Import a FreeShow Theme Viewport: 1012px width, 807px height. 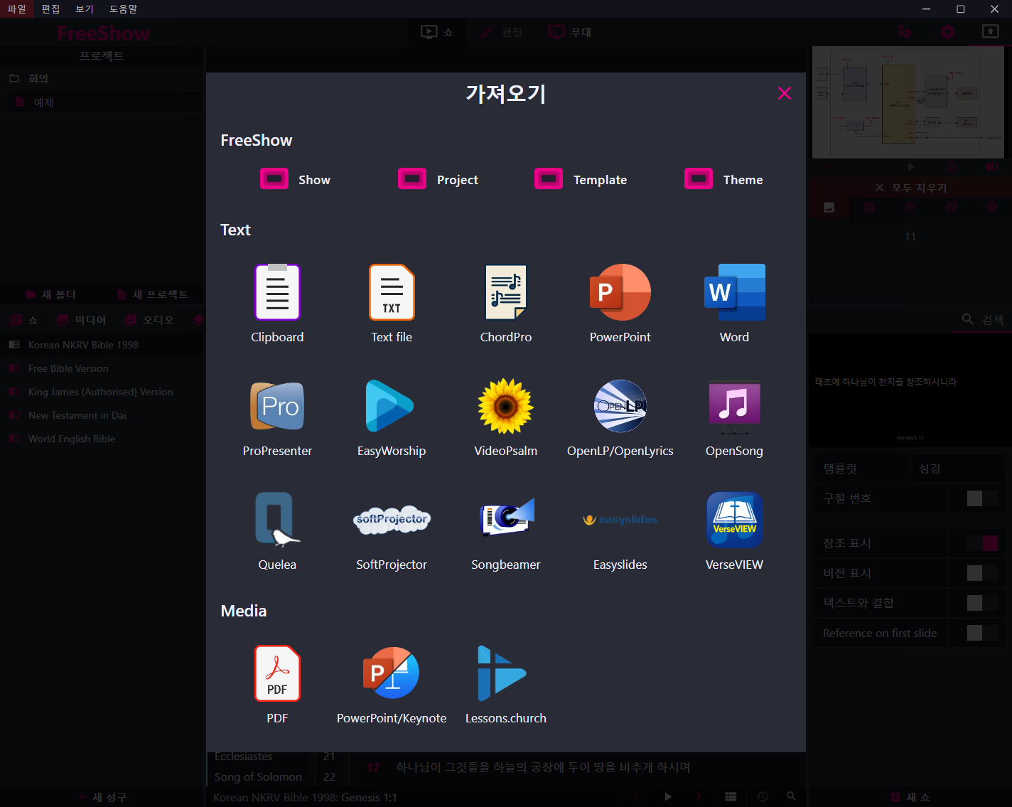coord(724,179)
